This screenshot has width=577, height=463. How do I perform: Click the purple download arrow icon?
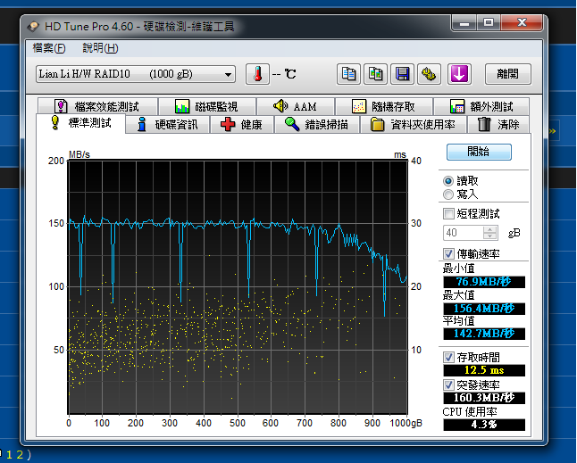[x=459, y=74]
